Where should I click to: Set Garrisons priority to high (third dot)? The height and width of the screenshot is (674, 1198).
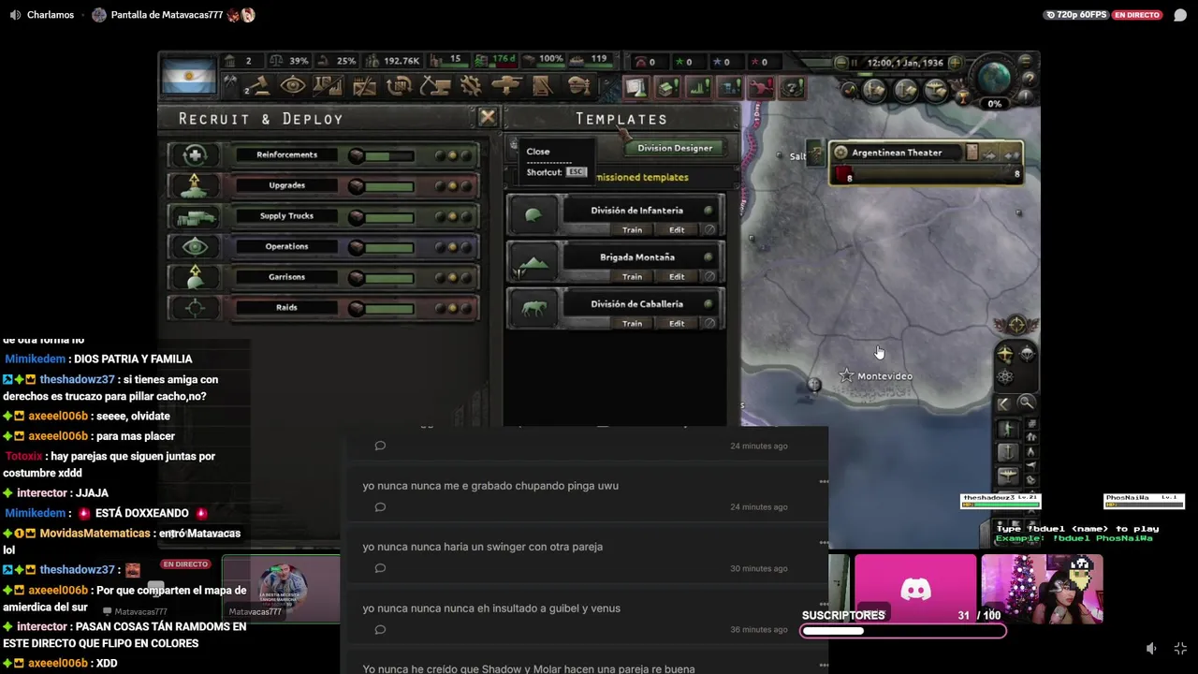pos(465,278)
